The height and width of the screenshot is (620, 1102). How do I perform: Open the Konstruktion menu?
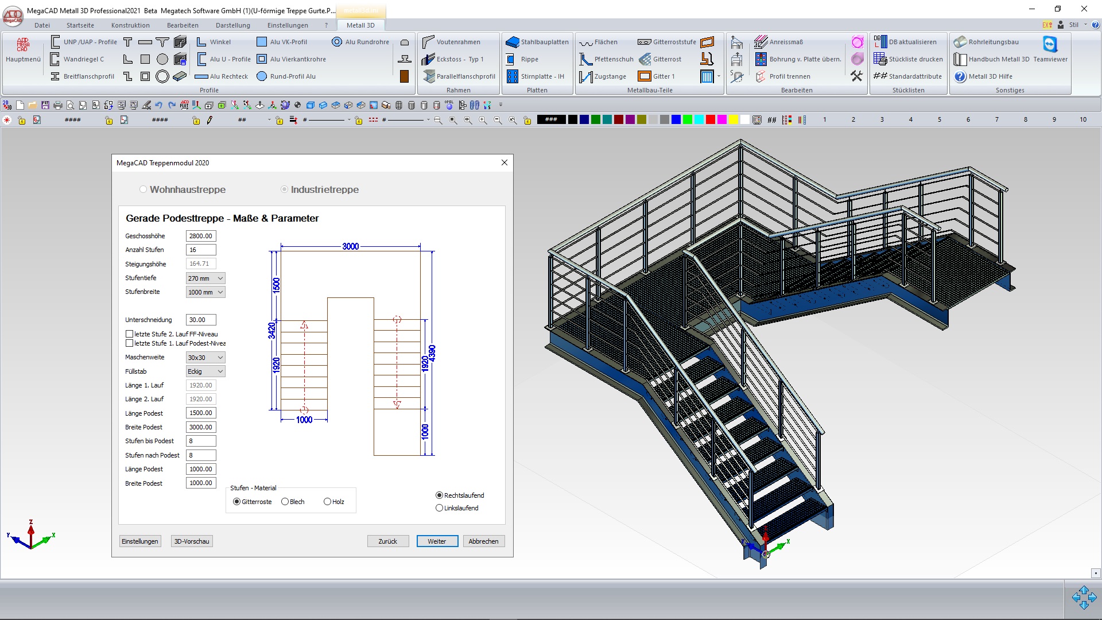point(130,25)
